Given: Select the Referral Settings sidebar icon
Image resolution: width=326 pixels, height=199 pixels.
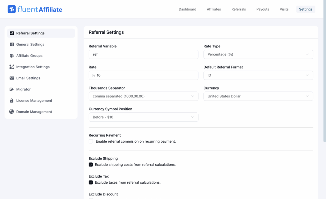Looking at the screenshot, I should pyautogui.click(x=12, y=33).
